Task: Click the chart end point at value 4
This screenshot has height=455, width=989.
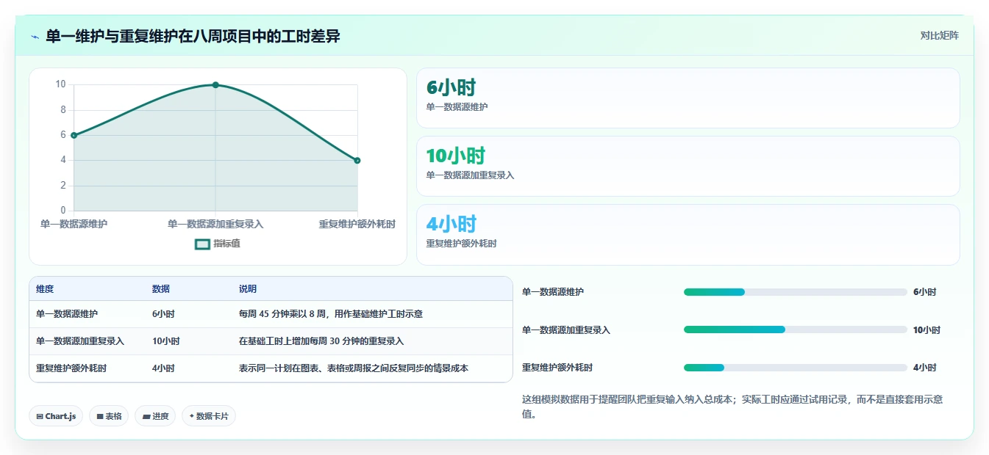Action: point(357,160)
